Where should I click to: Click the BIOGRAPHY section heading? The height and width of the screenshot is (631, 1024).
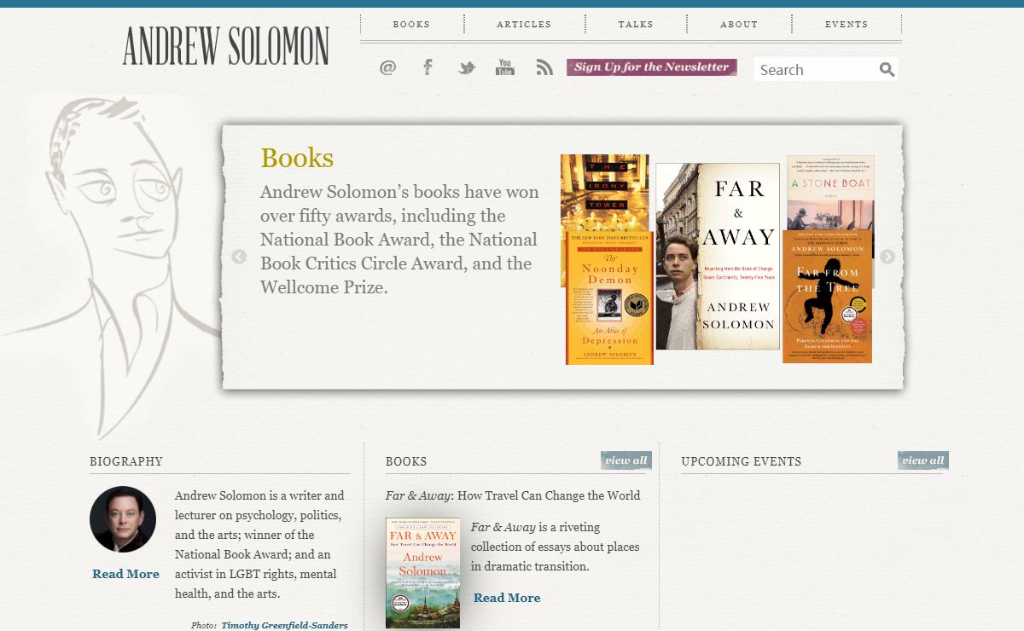[x=126, y=461]
